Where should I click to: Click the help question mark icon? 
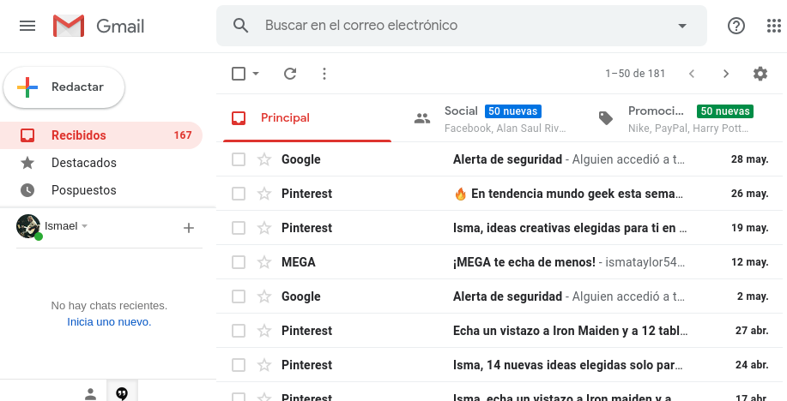736,26
